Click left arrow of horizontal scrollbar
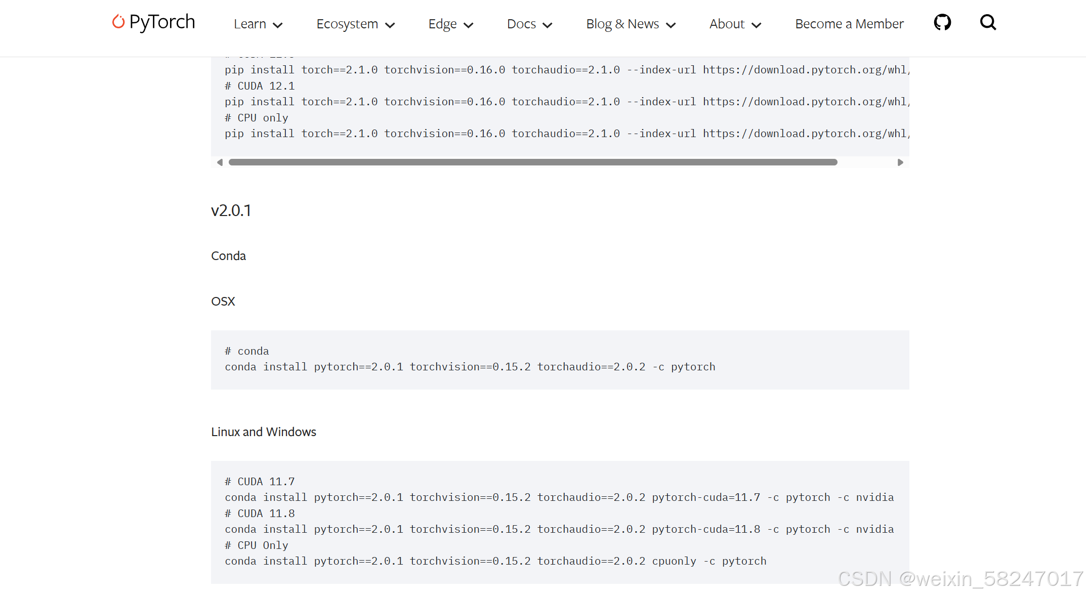Screen dimensions: 1086x597 click(x=220, y=162)
